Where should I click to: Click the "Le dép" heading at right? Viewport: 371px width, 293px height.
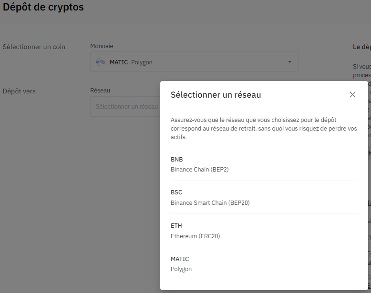(x=361, y=47)
